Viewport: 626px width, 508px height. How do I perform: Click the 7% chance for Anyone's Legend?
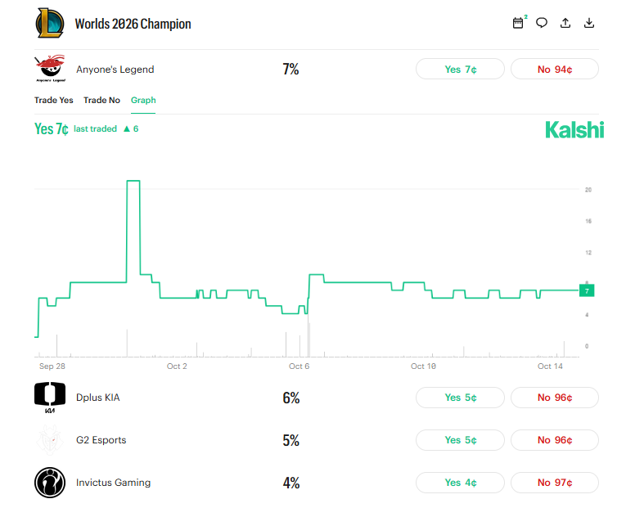(x=290, y=69)
